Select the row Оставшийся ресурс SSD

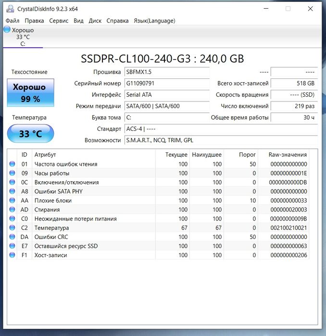[x=158, y=246]
